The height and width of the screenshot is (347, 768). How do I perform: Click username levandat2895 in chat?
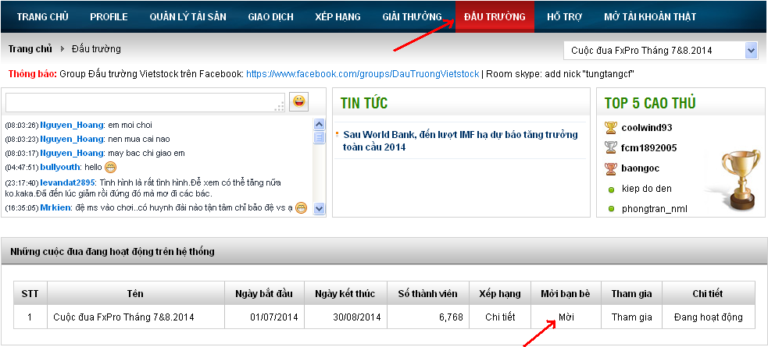point(68,182)
